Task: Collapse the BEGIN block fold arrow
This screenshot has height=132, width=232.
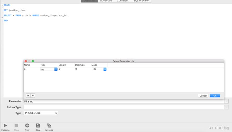Action: tap(2, 5)
